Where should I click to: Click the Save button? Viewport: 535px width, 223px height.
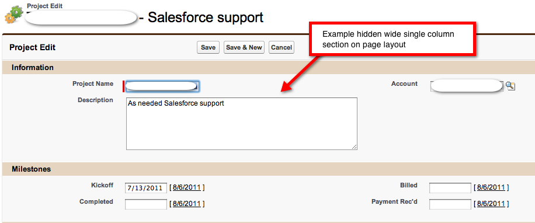[x=208, y=47]
